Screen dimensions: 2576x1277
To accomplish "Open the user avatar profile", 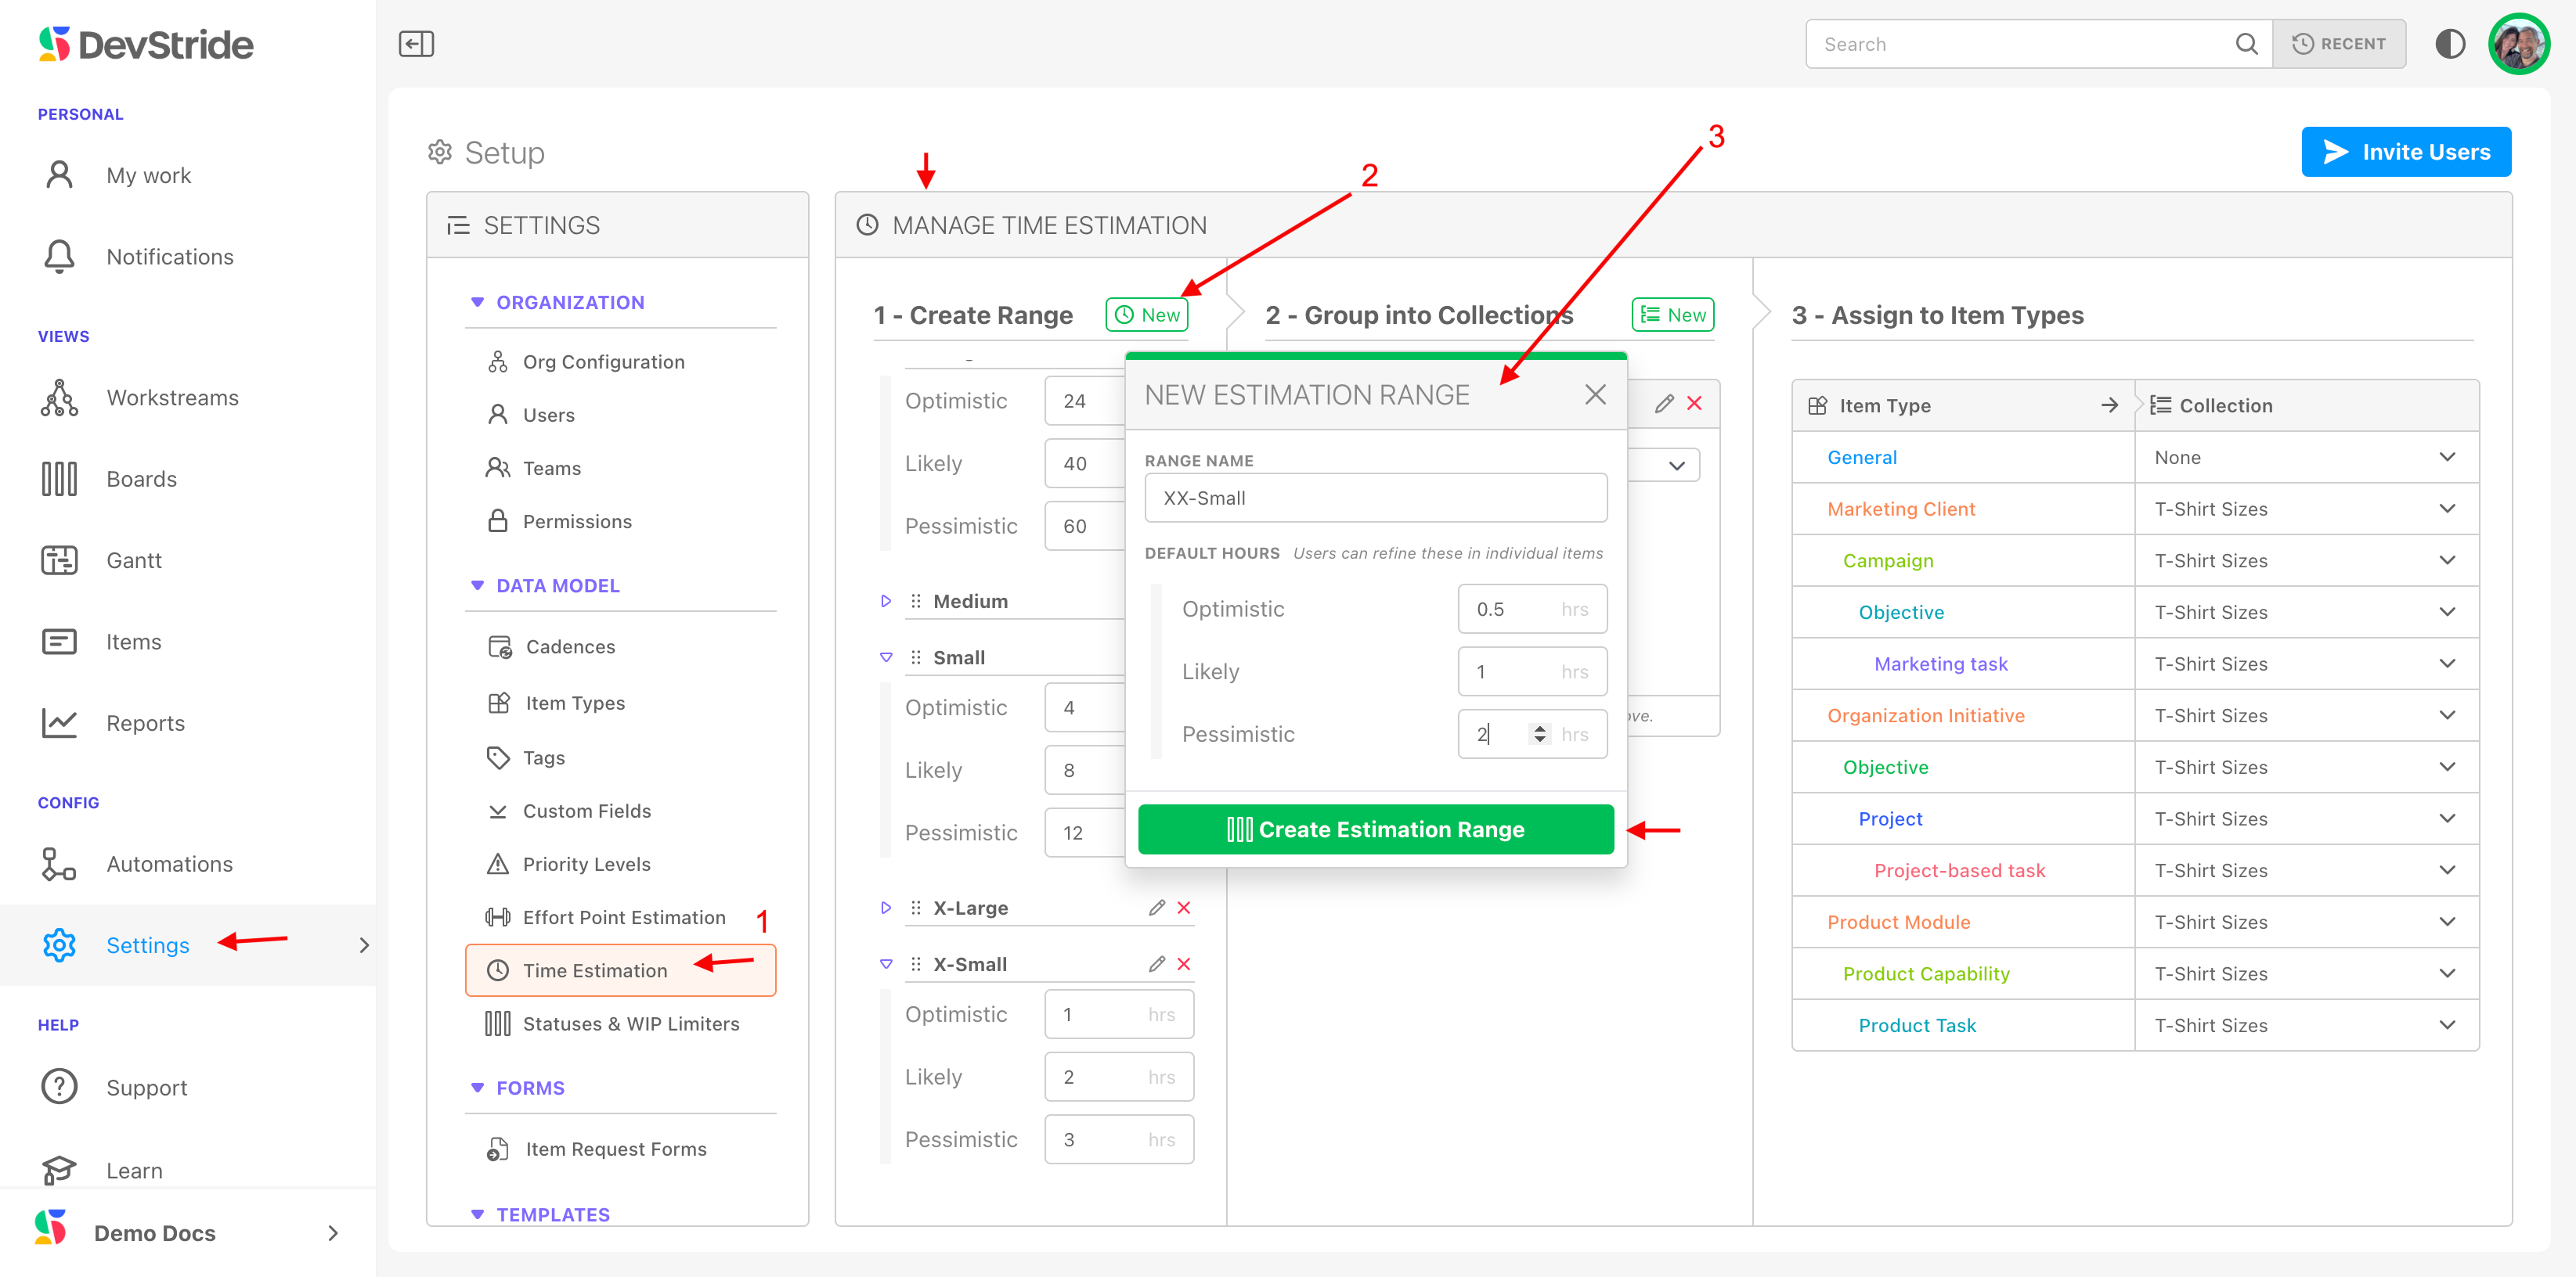I will 2518,44.
